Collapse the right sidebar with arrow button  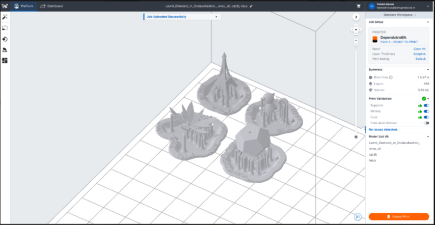pos(356,17)
